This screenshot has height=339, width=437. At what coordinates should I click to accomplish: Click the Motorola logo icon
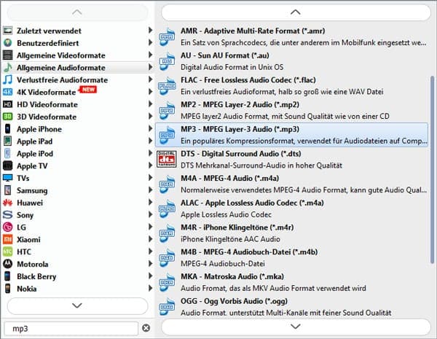pos(7,264)
